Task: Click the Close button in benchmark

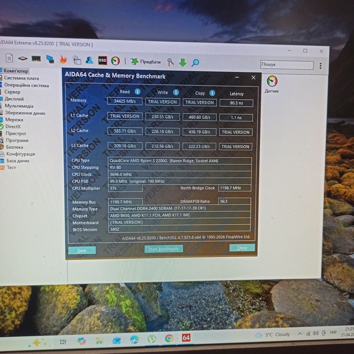Action: (242, 248)
